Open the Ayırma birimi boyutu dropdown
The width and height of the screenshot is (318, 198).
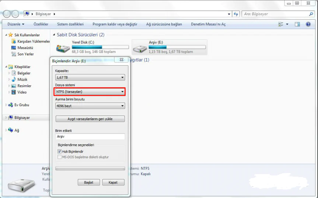(90, 106)
